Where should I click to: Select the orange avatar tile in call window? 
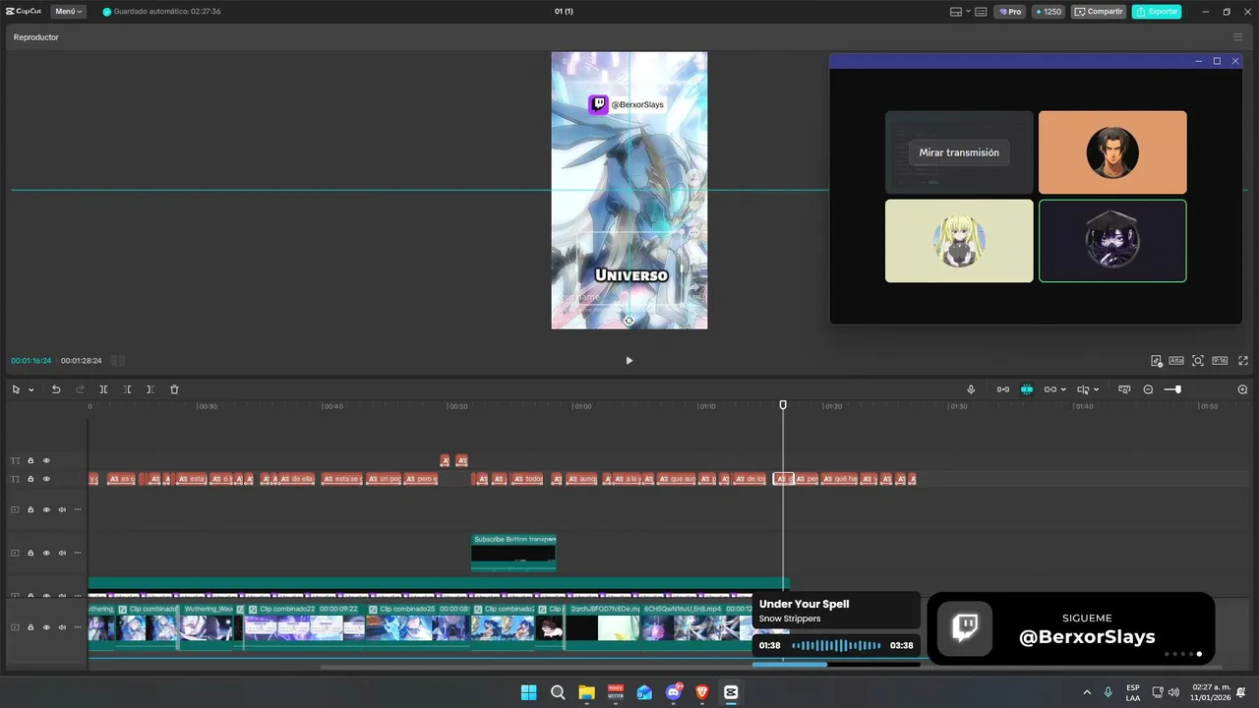[1112, 152]
